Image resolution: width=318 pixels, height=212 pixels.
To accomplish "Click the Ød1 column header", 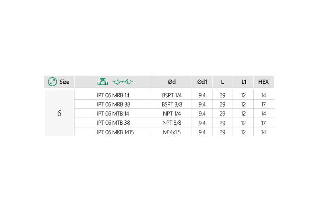I will (x=202, y=82).
